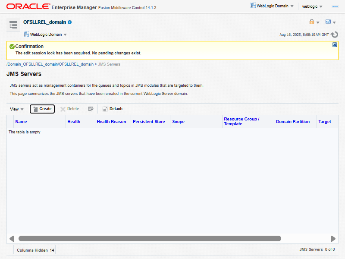Open the WebLogic Domain dropdown in the header

pos(272,6)
